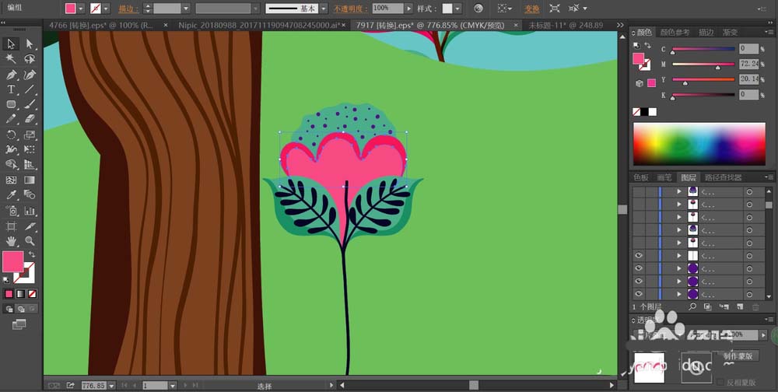
Task: Select the Perspective Grid tool
Action: click(x=30, y=164)
